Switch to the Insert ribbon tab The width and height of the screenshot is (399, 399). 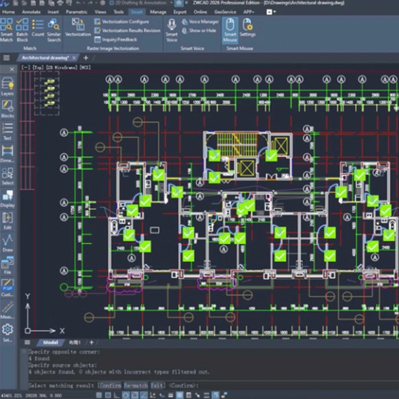[53, 12]
